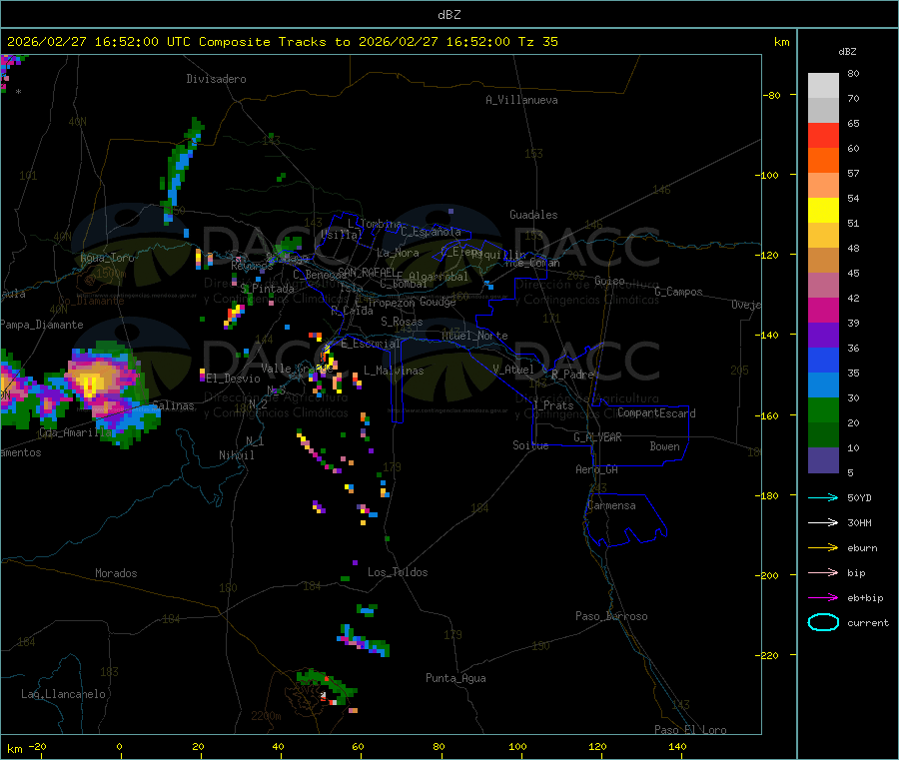Screen dimensions: 899x760
Task: Click the 'CompantEscard' map label
Action: [656, 413]
